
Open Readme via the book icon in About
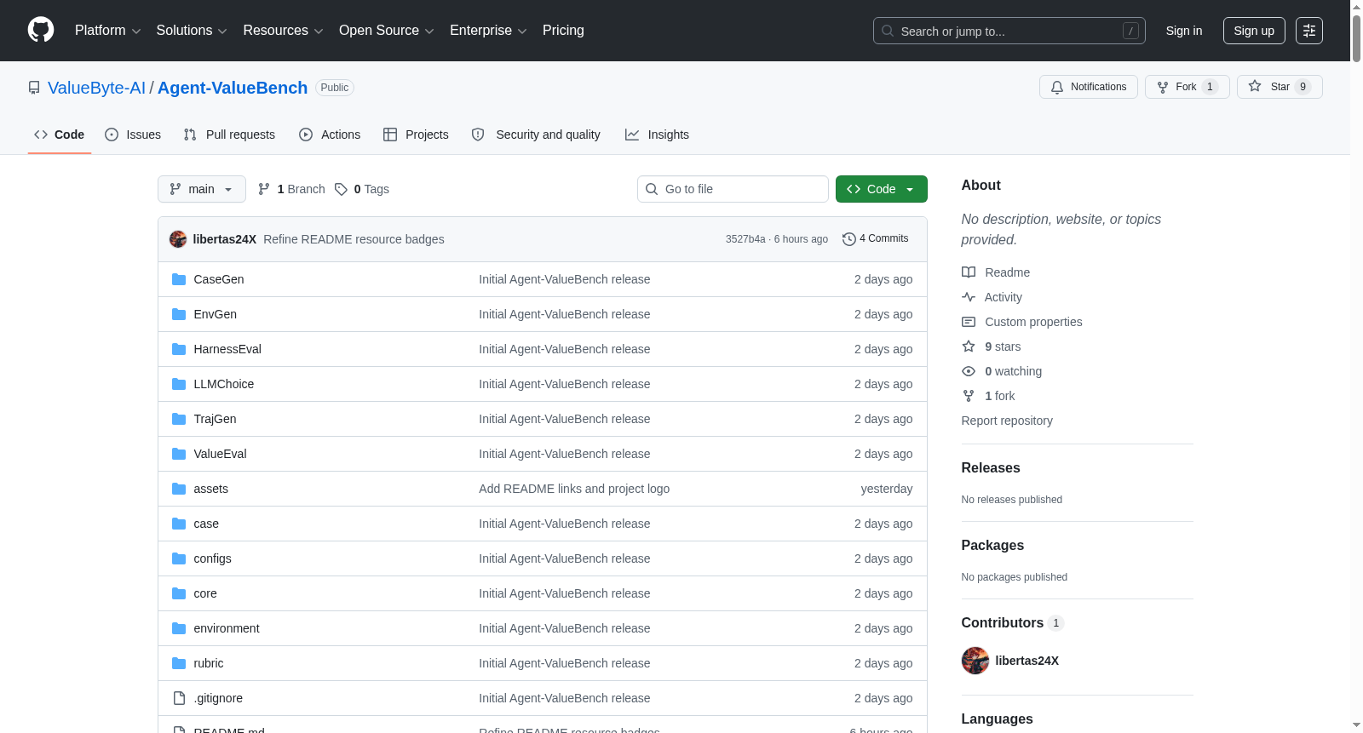[x=969, y=272]
